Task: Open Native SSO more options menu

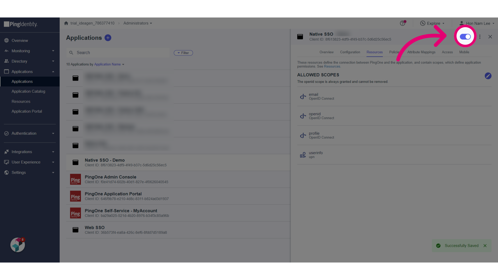Action: pos(480,37)
